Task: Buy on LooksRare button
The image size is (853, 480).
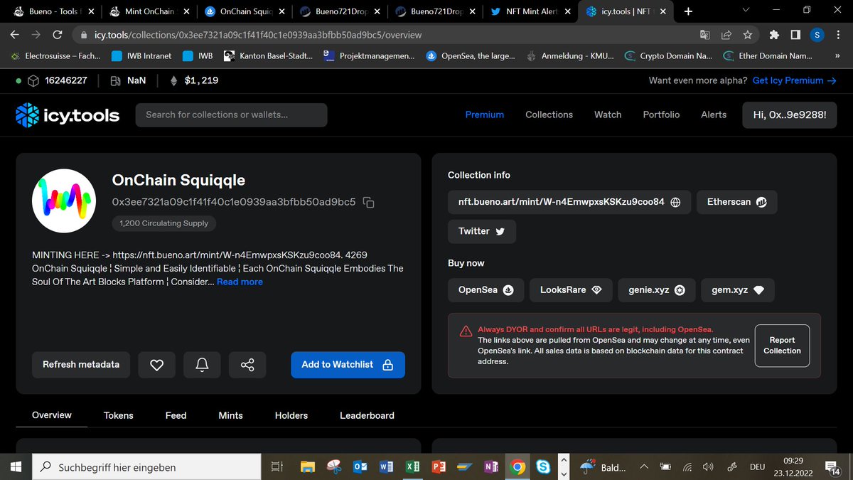Action: click(570, 290)
